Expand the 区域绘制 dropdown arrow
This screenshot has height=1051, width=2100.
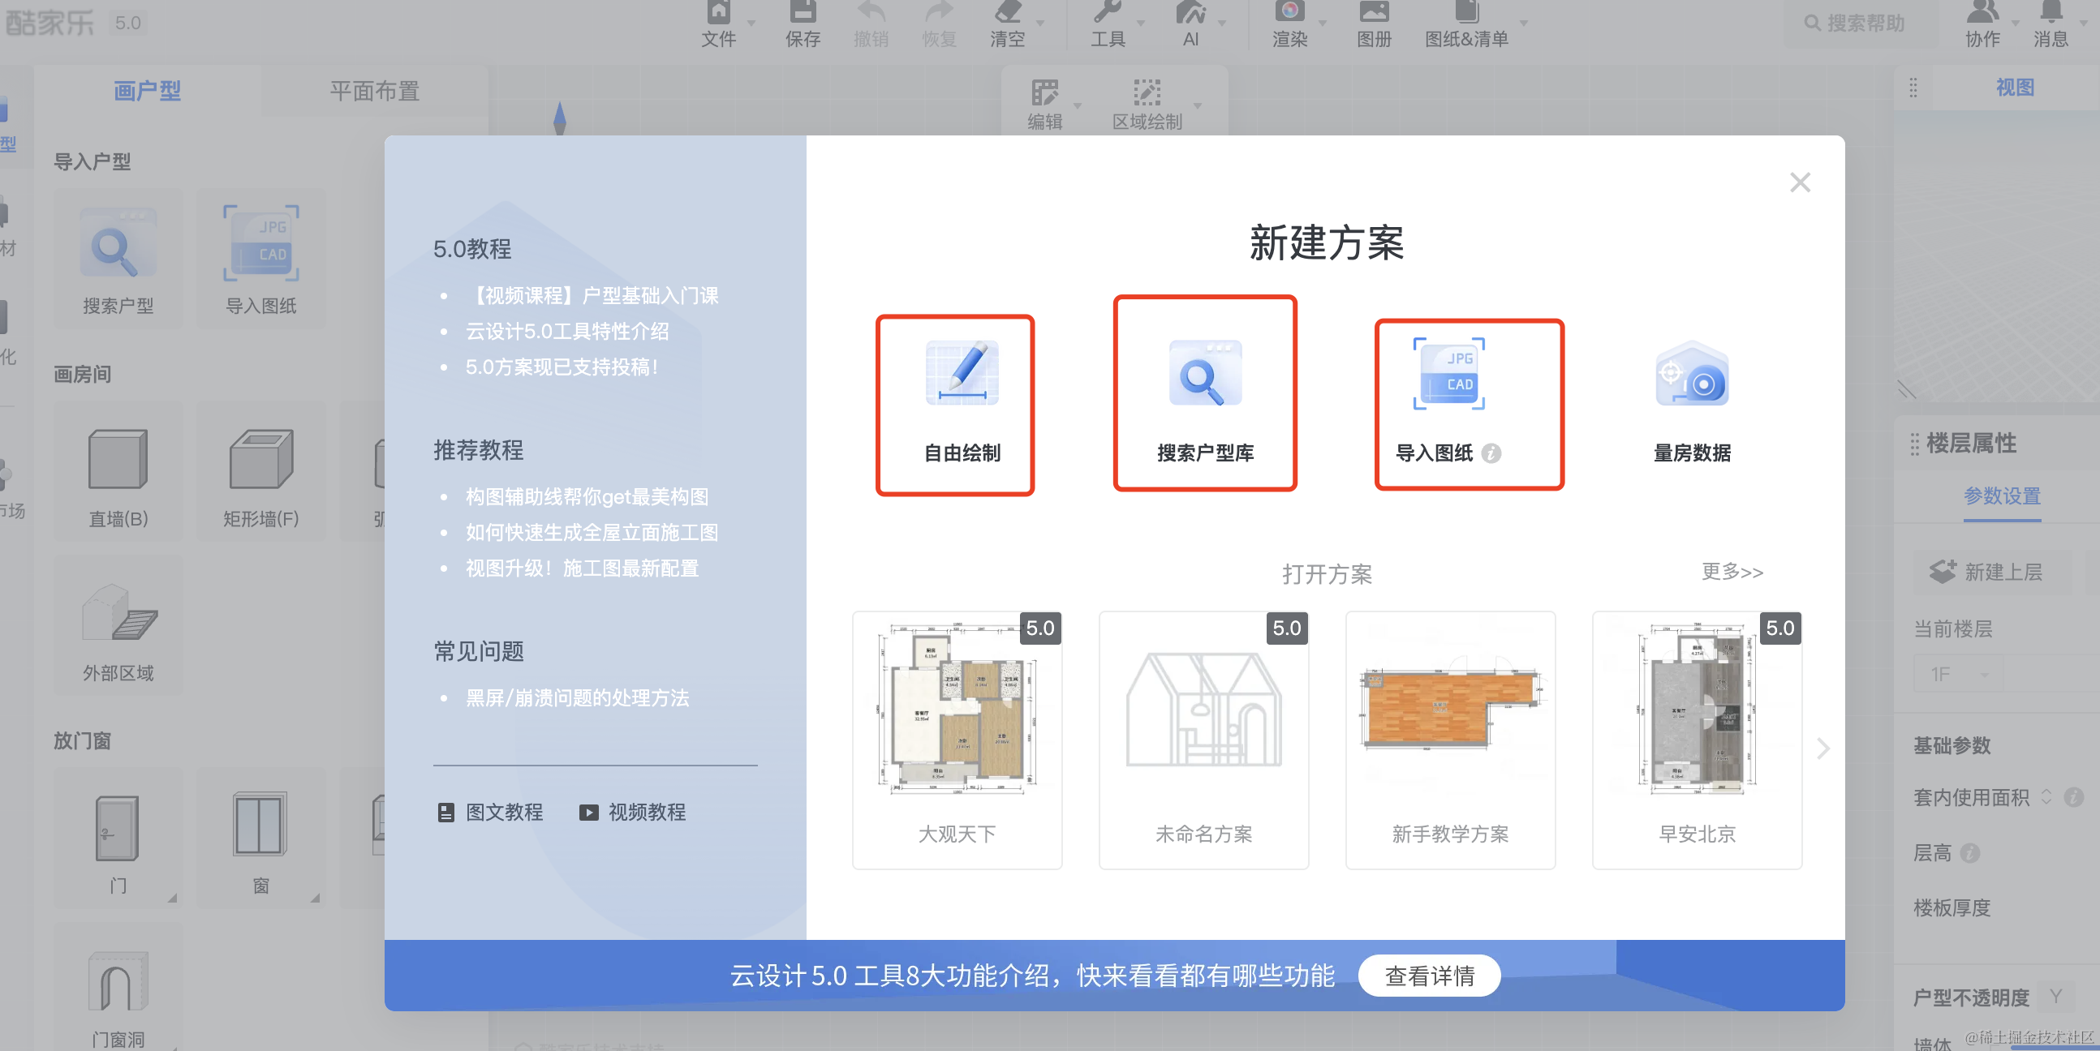coord(1198,105)
